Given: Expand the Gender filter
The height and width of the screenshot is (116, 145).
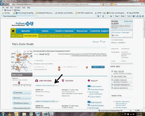Looking at the screenshot, I should pyautogui.click(x=22, y=98).
